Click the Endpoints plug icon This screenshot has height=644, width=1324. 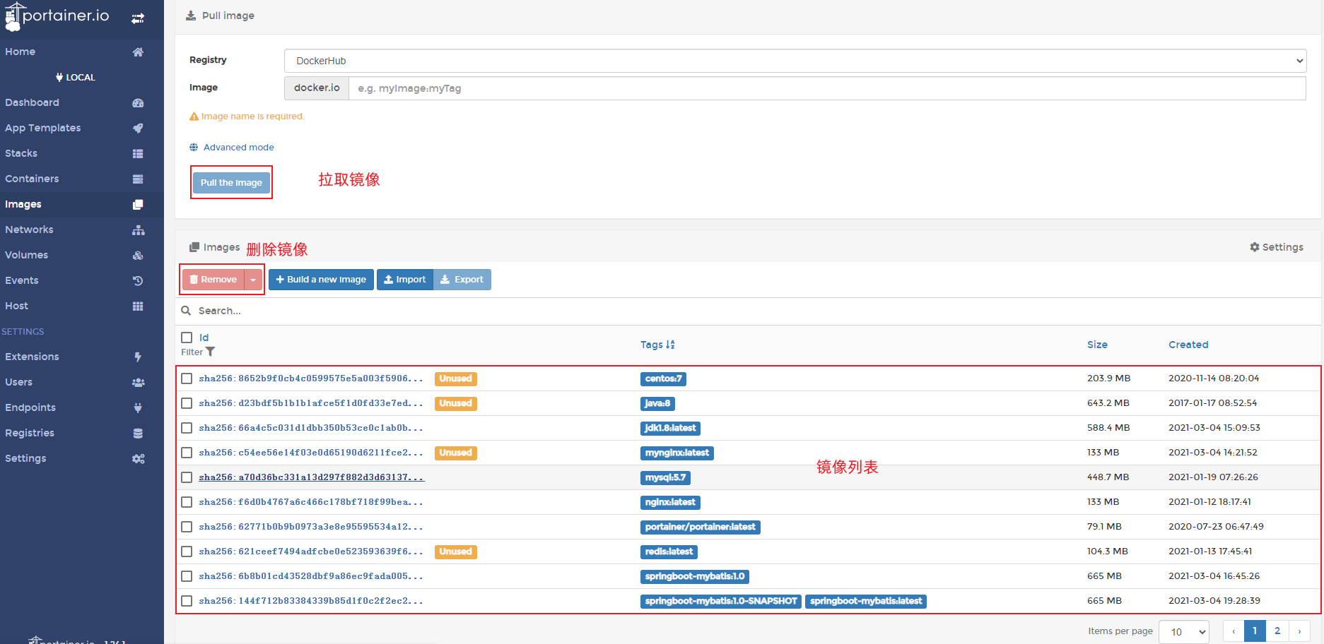coord(138,407)
